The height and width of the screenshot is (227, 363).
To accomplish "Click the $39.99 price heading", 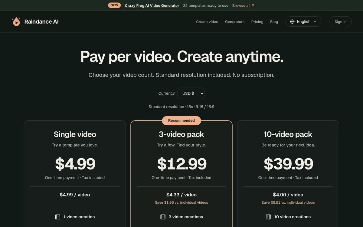I will coord(288,164).
